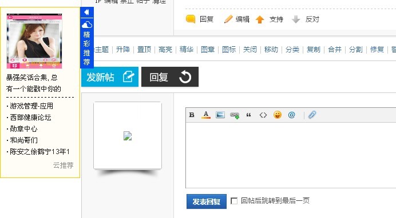
Task: Open 暴强笑话合集 recommendation title
Action: click(34, 83)
